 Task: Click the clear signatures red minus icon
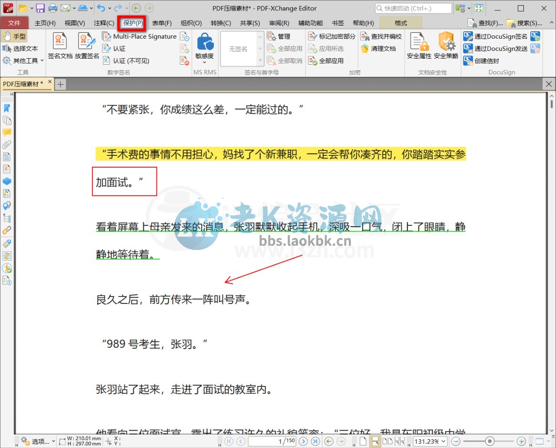tap(185, 61)
